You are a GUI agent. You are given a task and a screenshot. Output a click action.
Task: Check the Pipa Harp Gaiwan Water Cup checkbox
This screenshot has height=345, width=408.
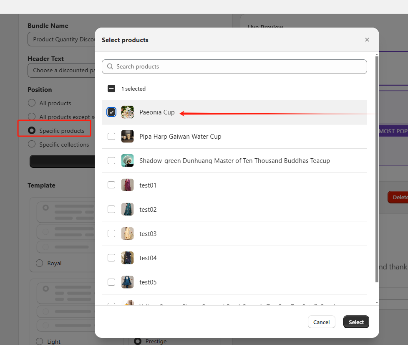111,137
